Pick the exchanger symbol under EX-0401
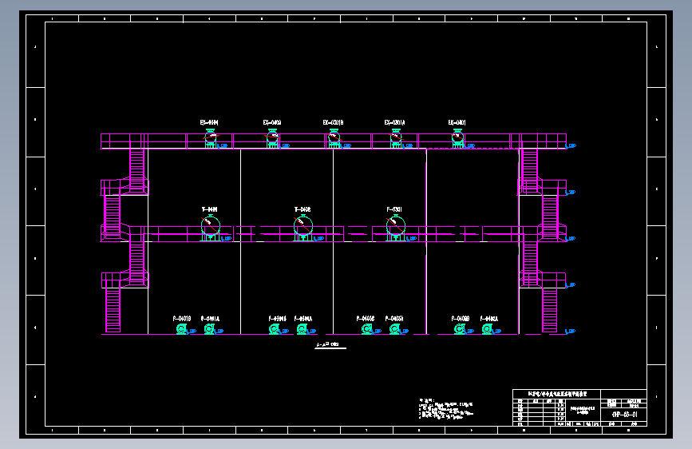 point(457,138)
